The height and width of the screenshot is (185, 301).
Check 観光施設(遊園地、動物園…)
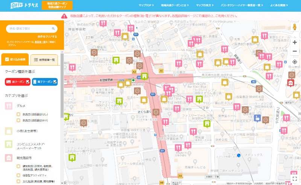pos(18,166)
